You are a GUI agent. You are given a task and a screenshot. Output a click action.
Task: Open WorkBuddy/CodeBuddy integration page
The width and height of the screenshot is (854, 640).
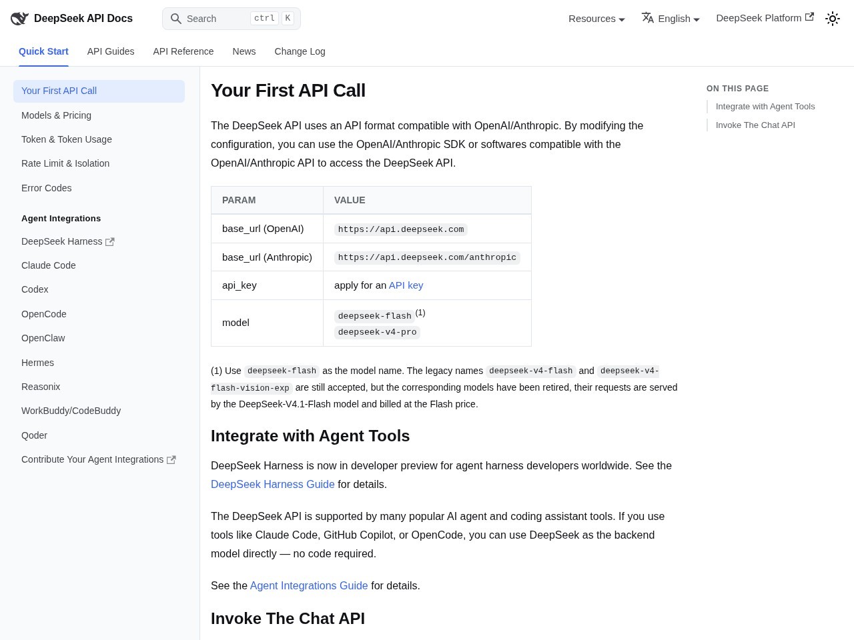99,411
